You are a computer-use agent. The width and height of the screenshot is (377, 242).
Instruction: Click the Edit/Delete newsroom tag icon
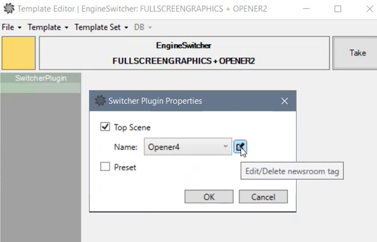click(x=240, y=147)
